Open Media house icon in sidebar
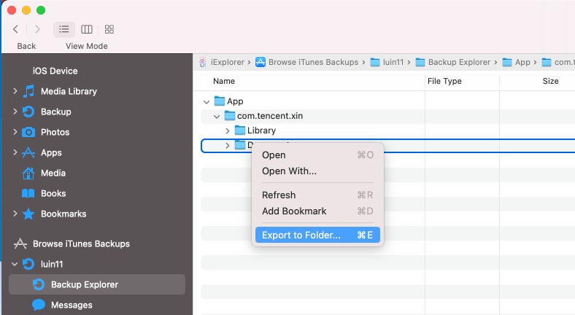This screenshot has height=315, width=575. click(x=28, y=174)
